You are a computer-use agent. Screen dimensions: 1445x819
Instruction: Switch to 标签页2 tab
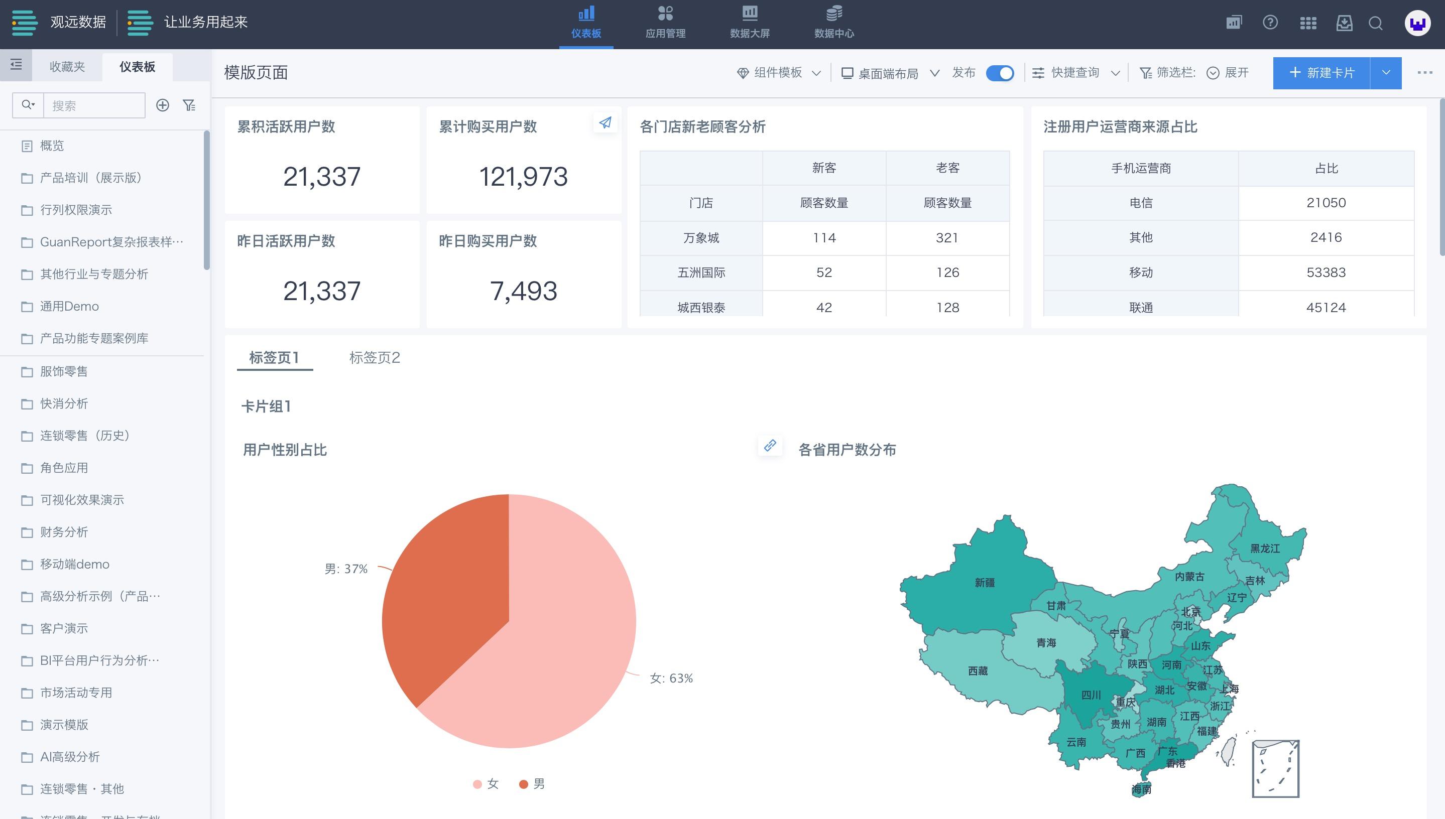pyautogui.click(x=374, y=357)
